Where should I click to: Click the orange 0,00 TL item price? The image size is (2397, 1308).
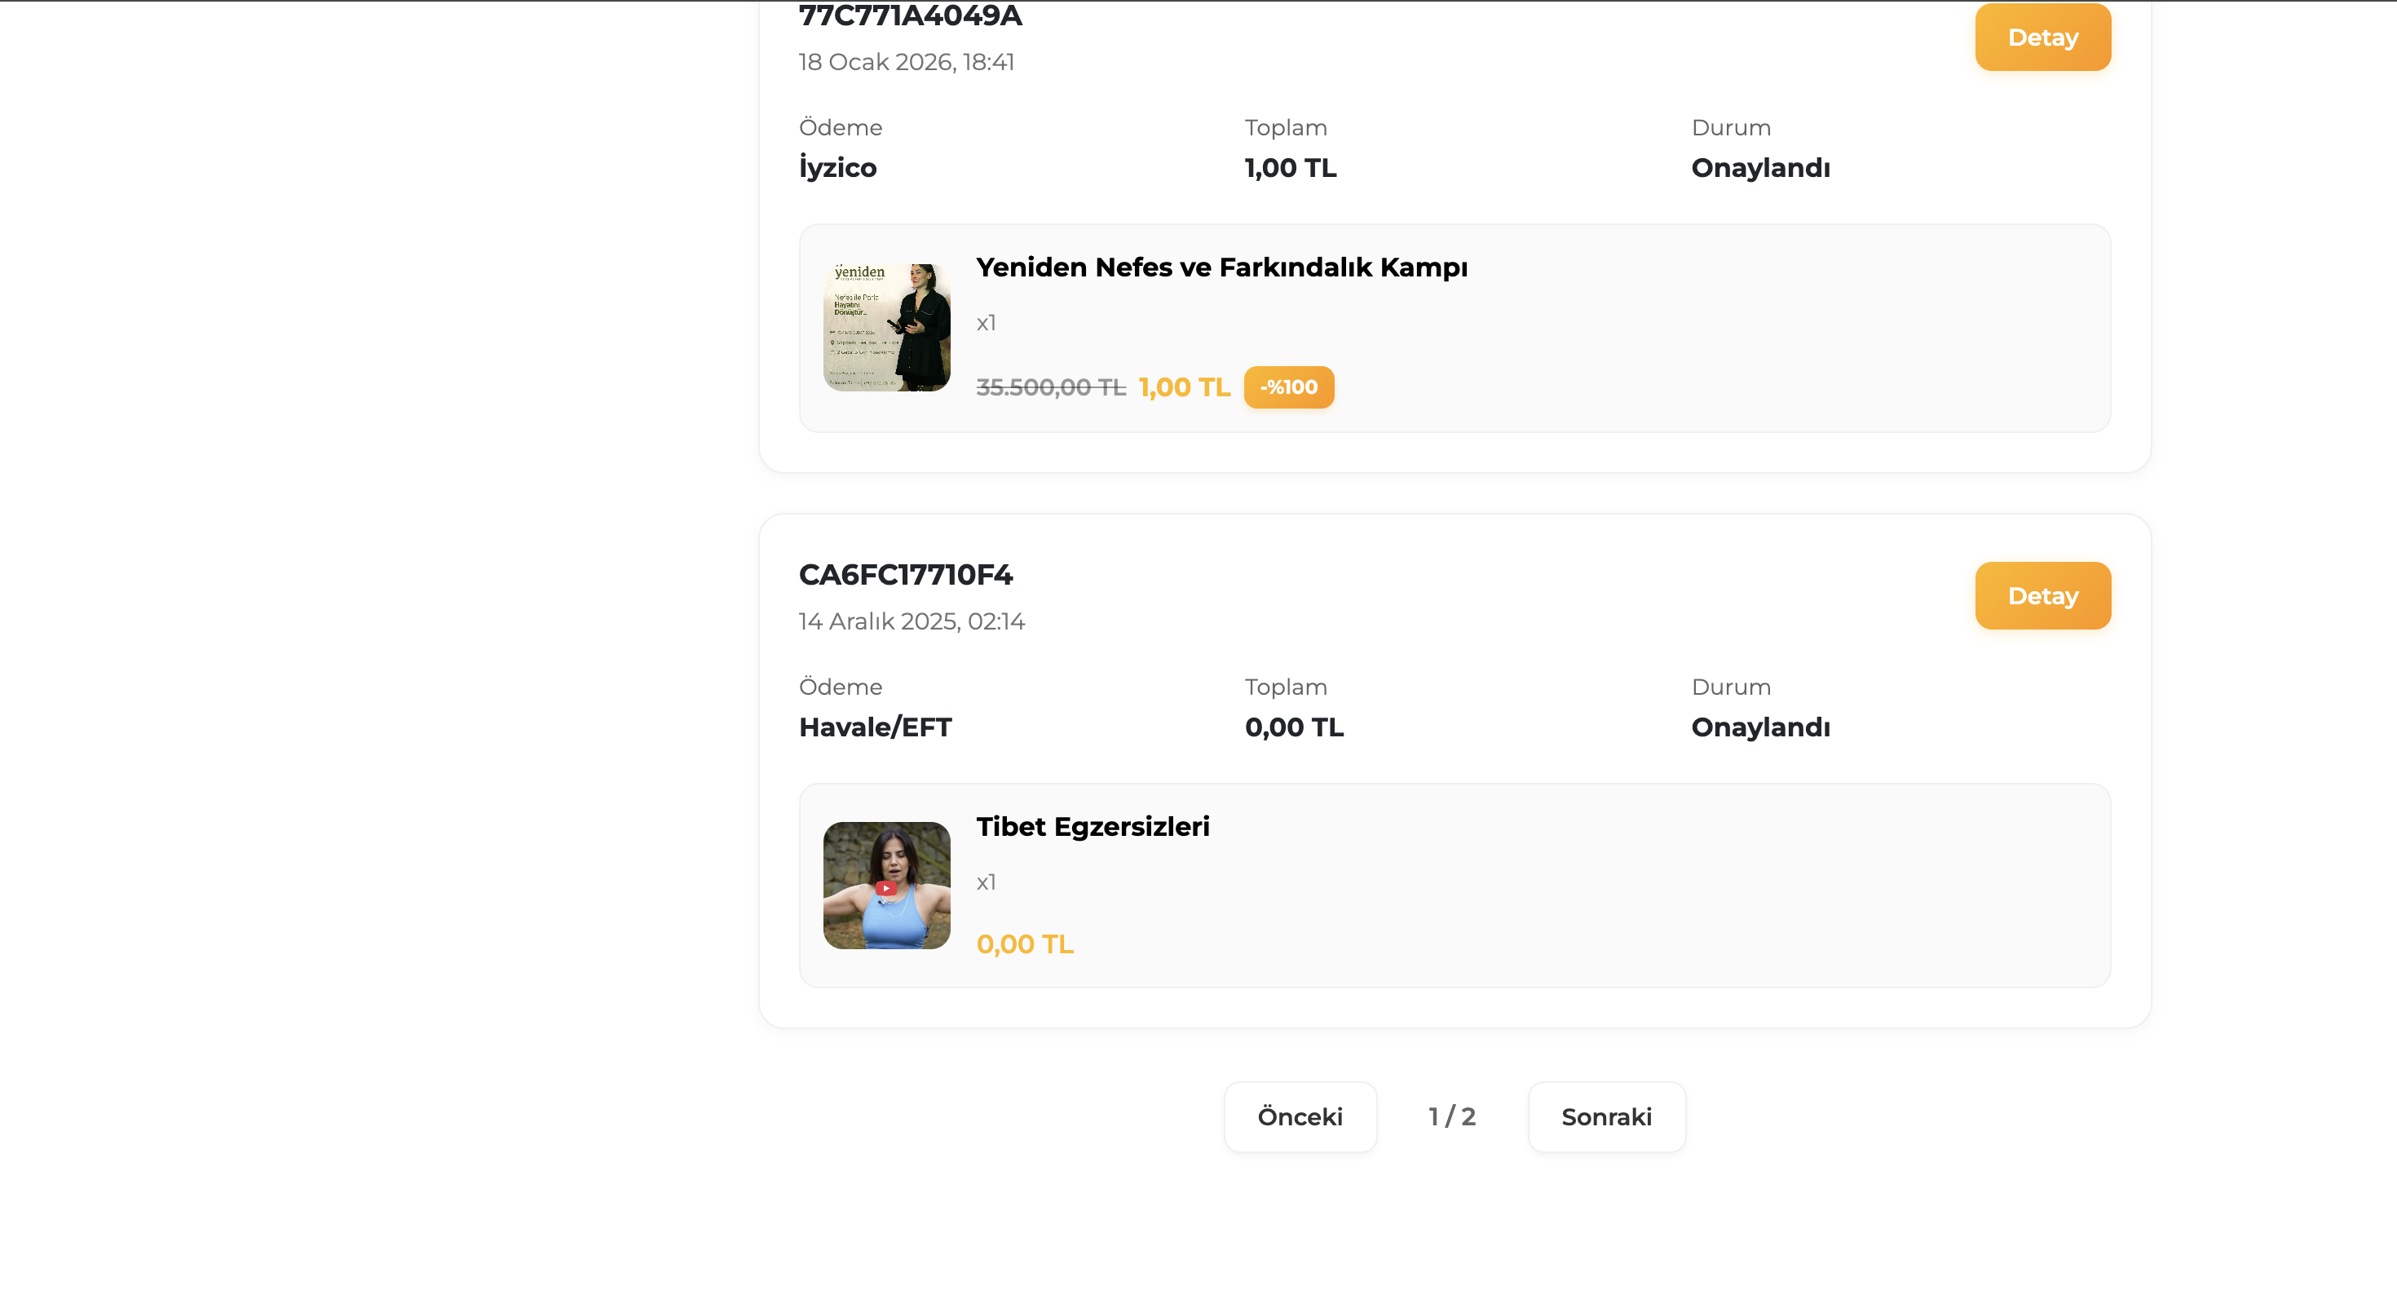click(x=1025, y=944)
